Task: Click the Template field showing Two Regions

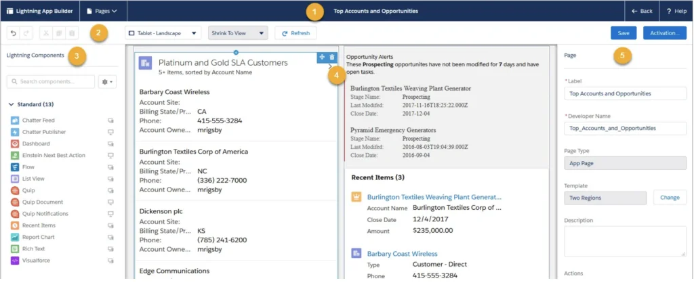Action: [605, 198]
